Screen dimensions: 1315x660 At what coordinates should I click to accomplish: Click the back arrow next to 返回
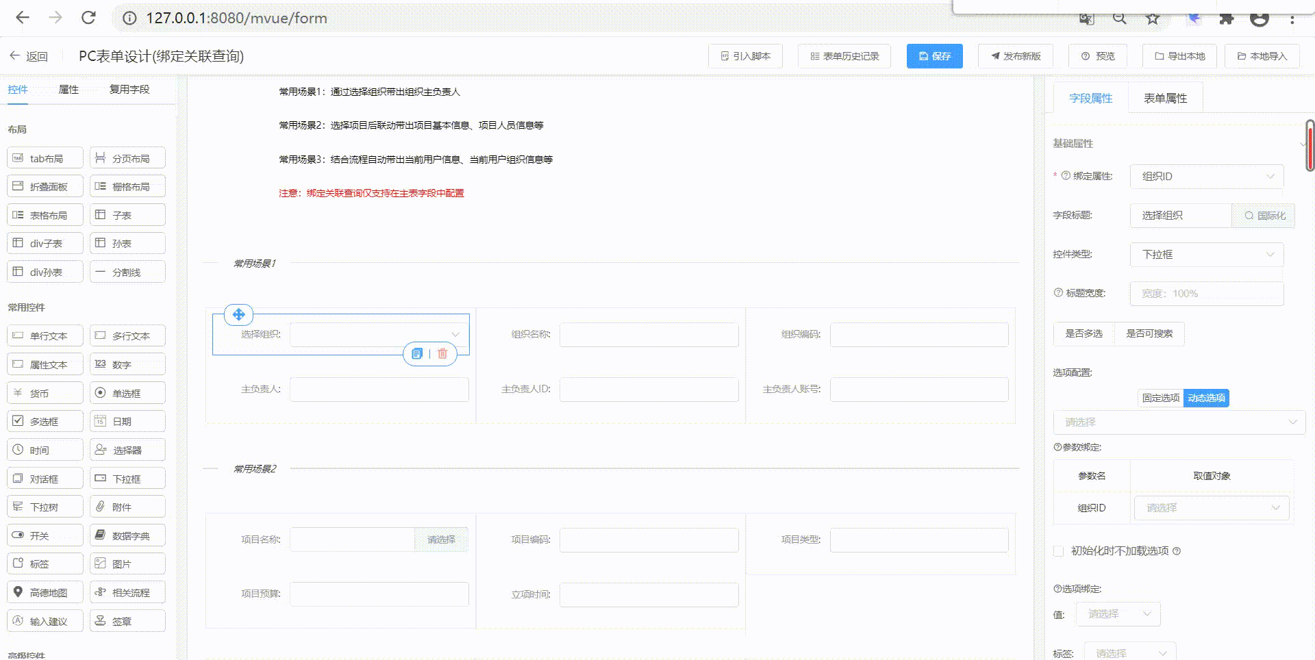coord(15,56)
